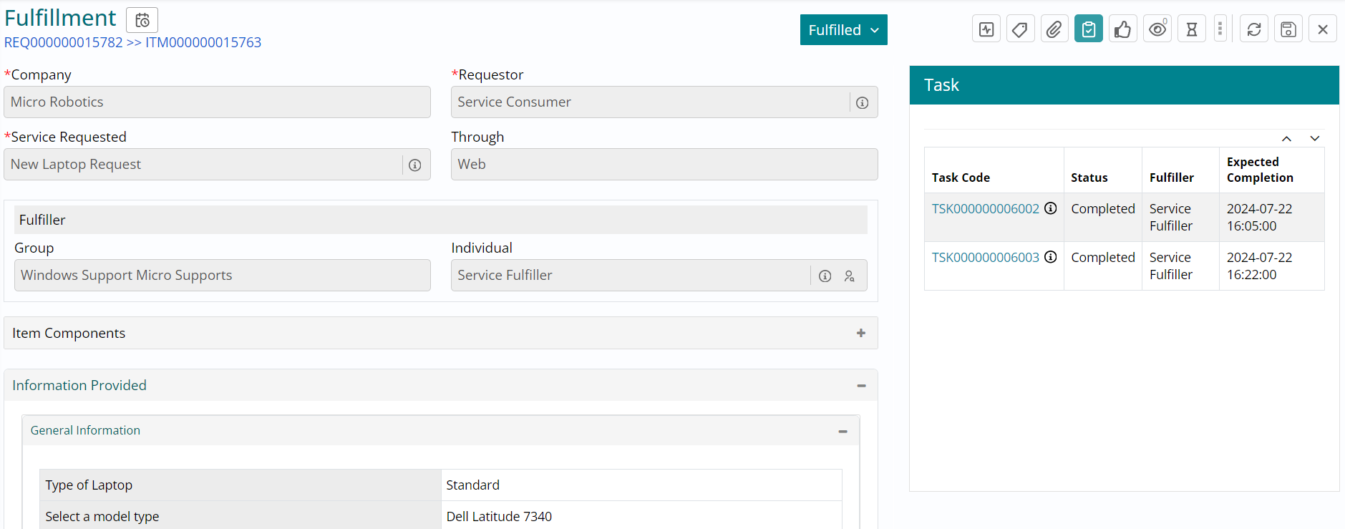Toggle the watchers eye icon

[x=1157, y=29]
